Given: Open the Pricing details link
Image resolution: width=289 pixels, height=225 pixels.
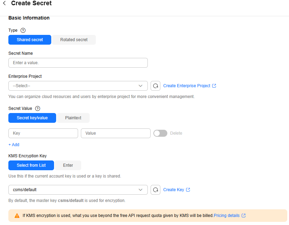Looking at the screenshot, I should (226, 216).
